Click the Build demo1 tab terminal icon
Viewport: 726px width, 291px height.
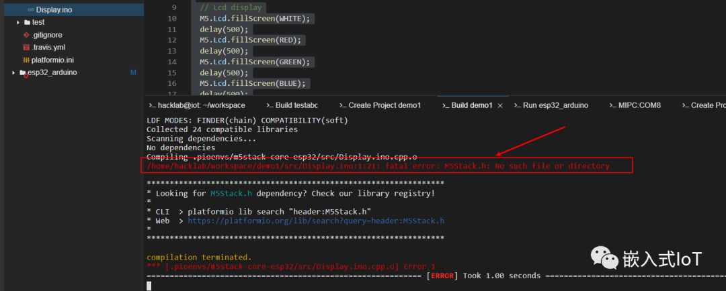(446, 105)
